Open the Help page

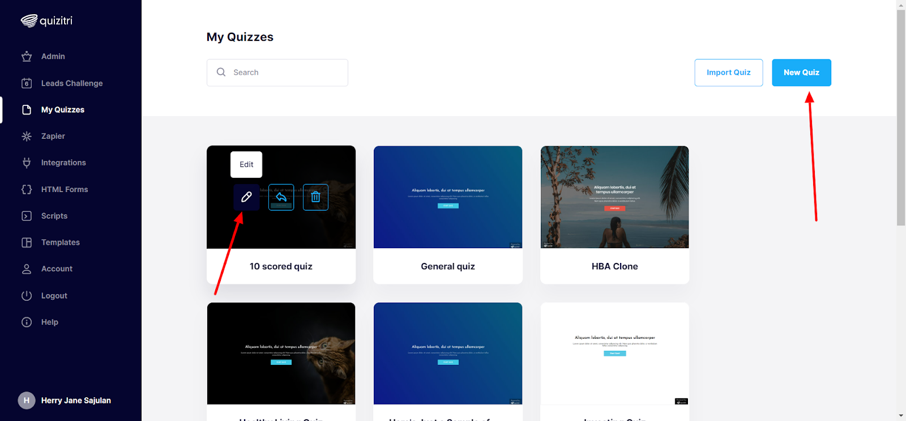50,322
